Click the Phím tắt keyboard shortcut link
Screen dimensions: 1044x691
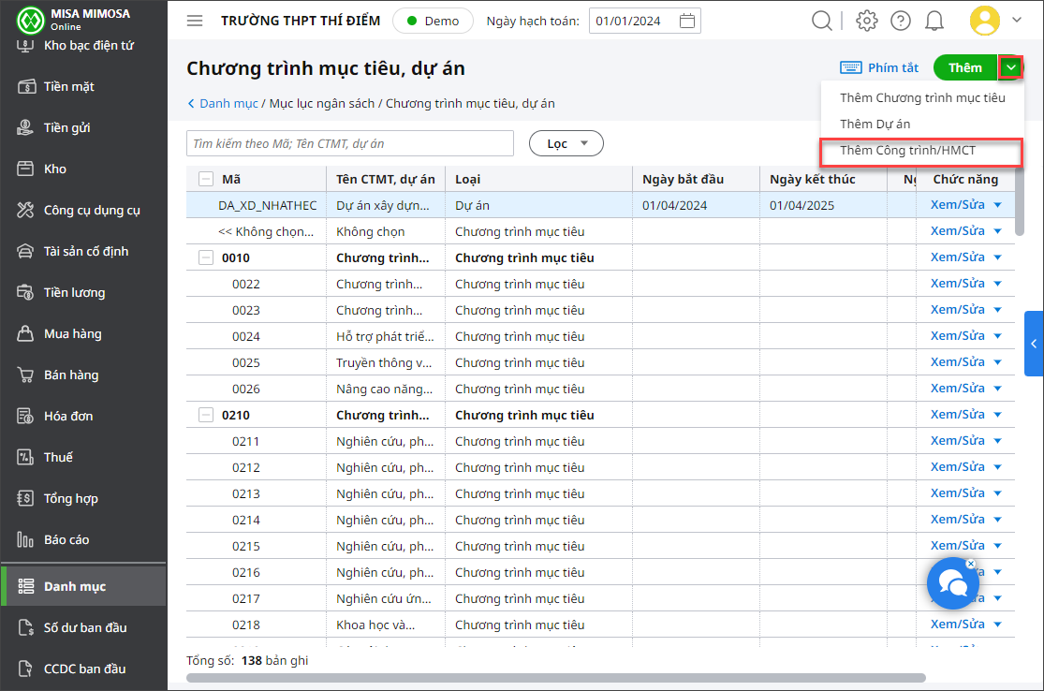coord(879,67)
